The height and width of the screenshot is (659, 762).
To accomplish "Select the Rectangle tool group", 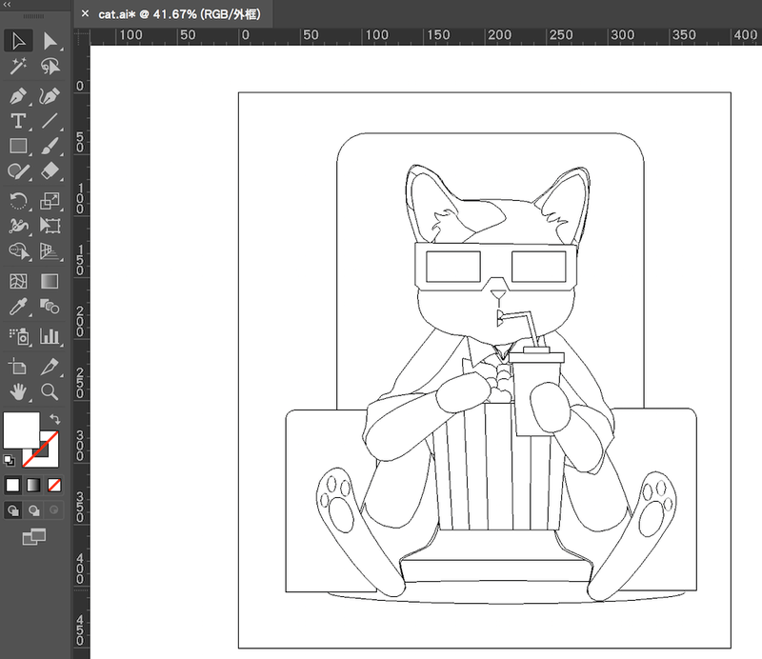I will pyautogui.click(x=17, y=147).
